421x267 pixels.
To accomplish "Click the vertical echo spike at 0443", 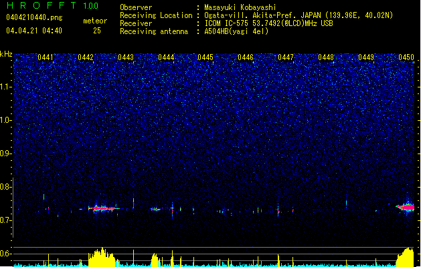I will (133, 204).
